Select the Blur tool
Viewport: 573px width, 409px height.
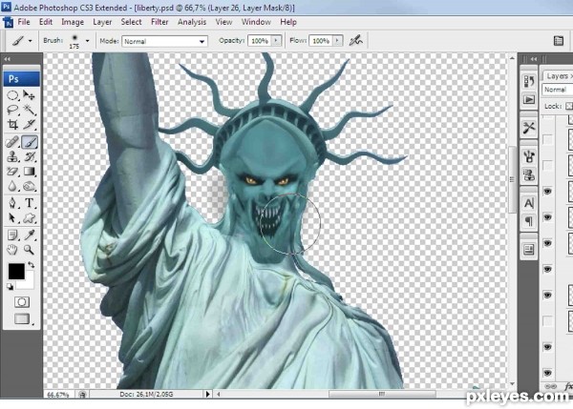point(12,186)
